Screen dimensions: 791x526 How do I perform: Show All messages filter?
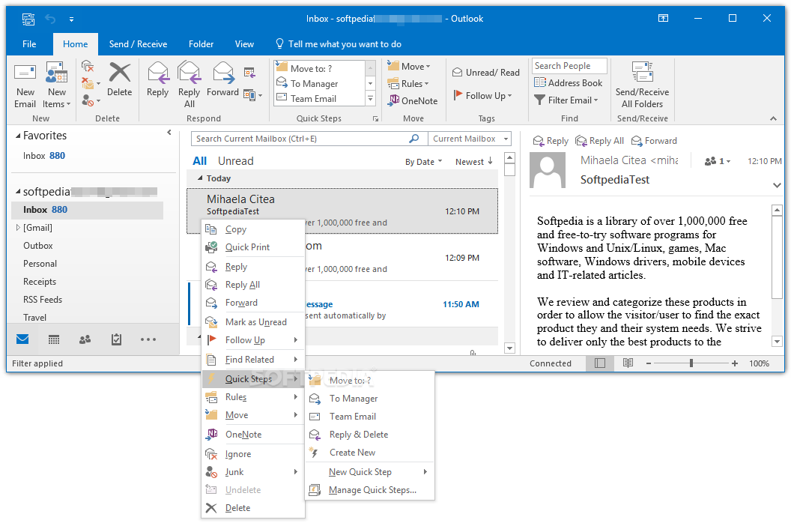point(200,161)
